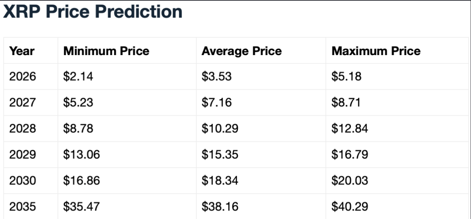Click the $35.47 minimum price cell
471x219 pixels.
point(81,207)
